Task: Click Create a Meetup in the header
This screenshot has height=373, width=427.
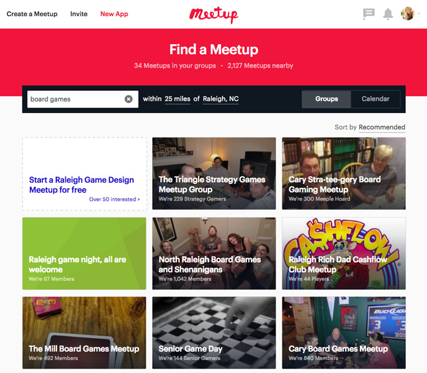Action: tap(32, 14)
